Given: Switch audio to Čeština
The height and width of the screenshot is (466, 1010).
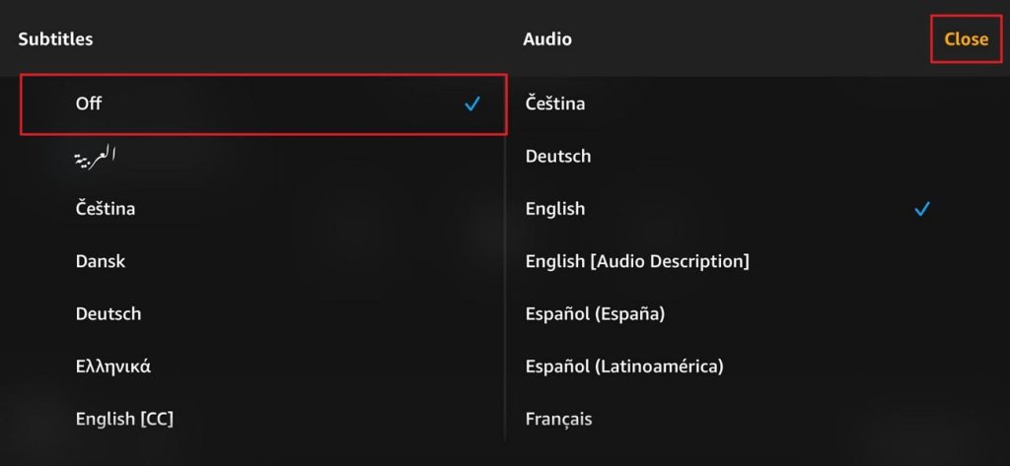Looking at the screenshot, I should click(x=555, y=103).
